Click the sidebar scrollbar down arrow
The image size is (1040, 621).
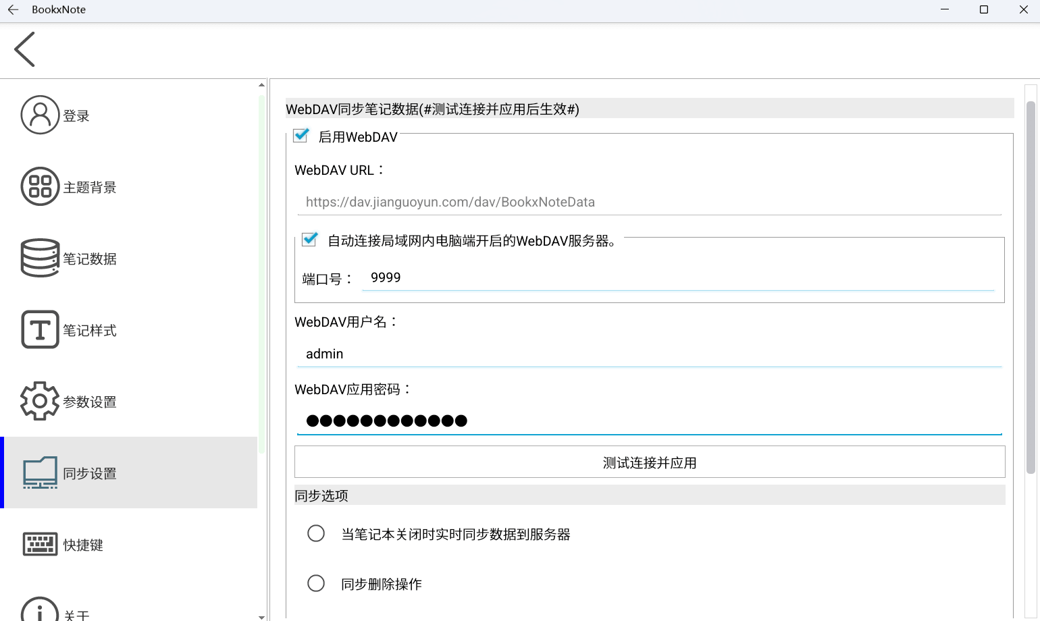click(x=261, y=616)
